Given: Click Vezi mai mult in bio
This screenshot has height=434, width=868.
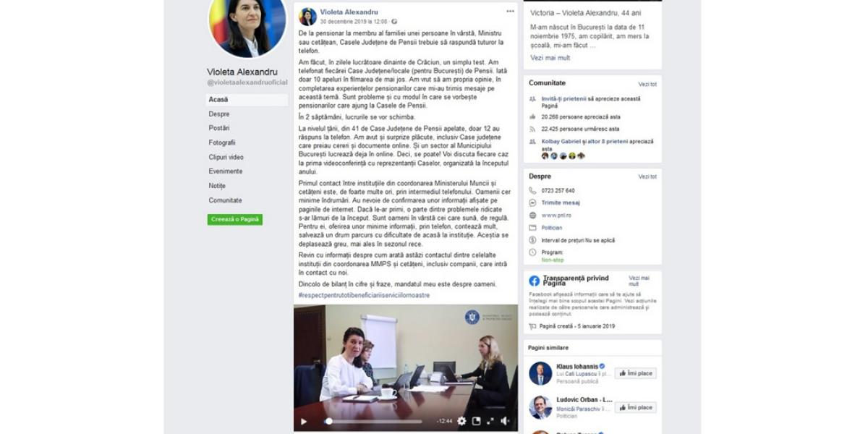Looking at the screenshot, I should pos(550,58).
